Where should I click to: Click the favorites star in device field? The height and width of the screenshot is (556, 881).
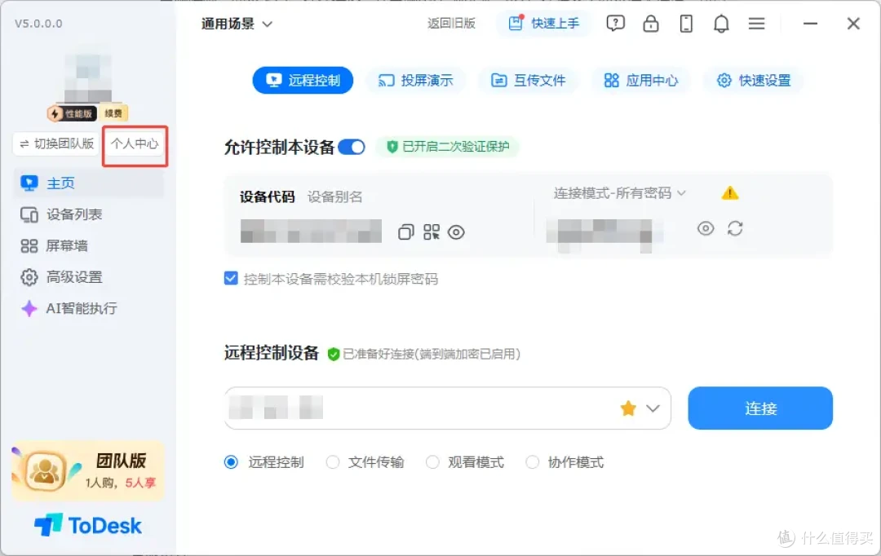point(628,408)
